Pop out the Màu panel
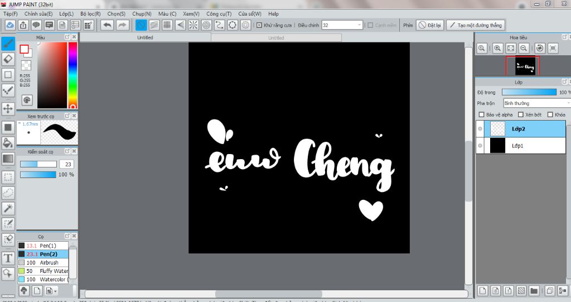The height and width of the screenshot is (302, 571). click(x=67, y=37)
